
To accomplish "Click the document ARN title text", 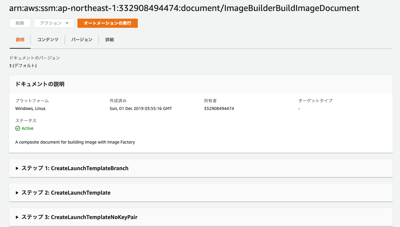I will [184, 8].
